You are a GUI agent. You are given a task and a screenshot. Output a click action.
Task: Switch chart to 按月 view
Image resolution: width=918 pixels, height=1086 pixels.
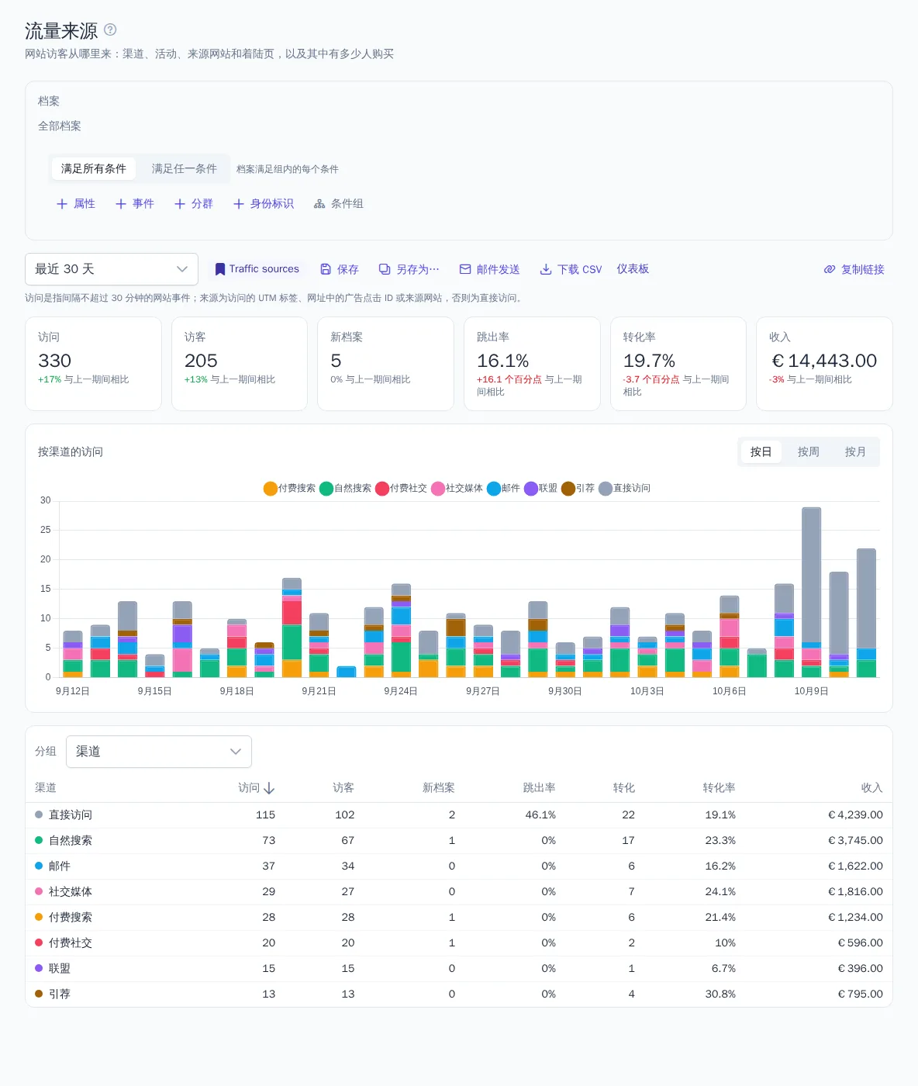(x=856, y=452)
